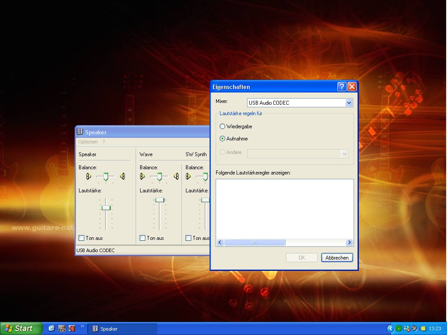Screen dimensions: 447x335
Task: Click right speaker icon under Speaker balance
Action: pyautogui.click(x=123, y=176)
